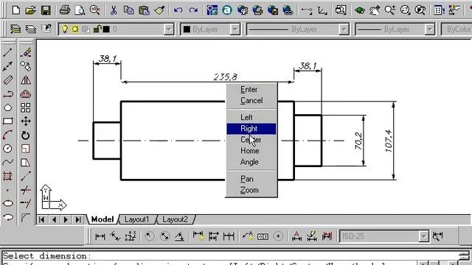Choose Home in the context menu

click(251, 151)
